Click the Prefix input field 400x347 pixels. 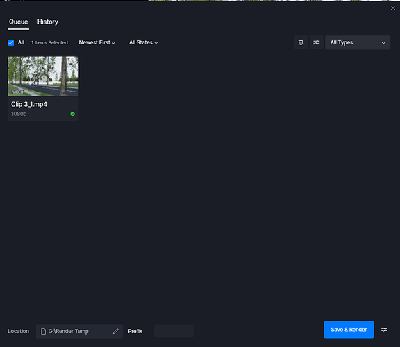[x=174, y=331]
